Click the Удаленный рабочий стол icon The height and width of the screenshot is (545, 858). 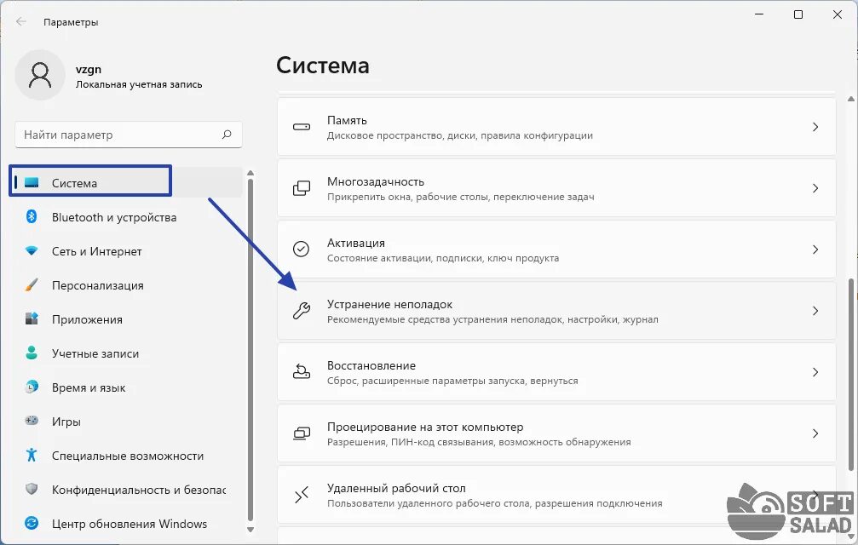pos(302,495)
